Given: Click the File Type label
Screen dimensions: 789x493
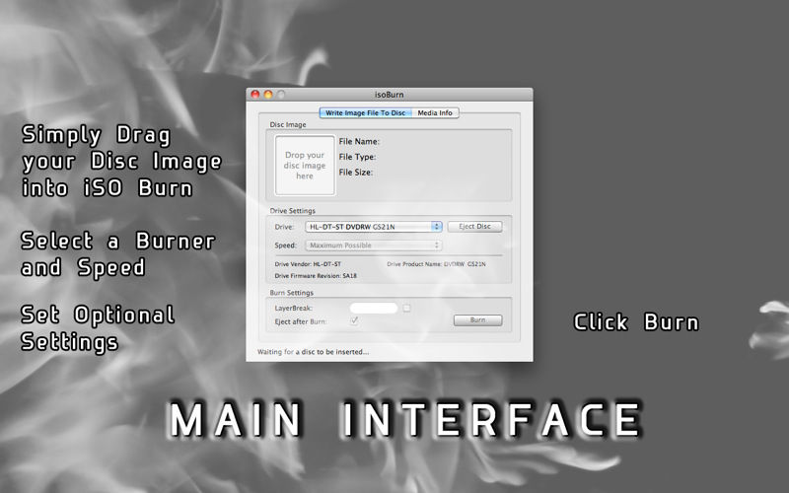Looking at the screenshot, I should tap(357, 157).
